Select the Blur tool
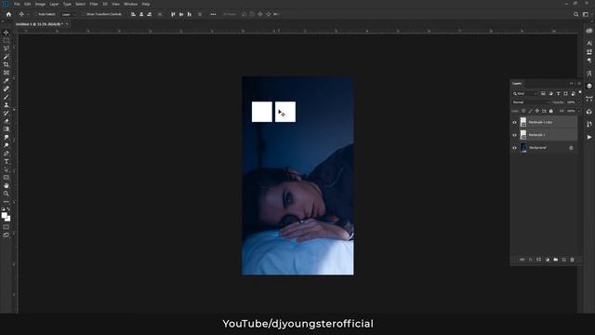This screenshot has width=595, height=335. (x=7, y=137)
